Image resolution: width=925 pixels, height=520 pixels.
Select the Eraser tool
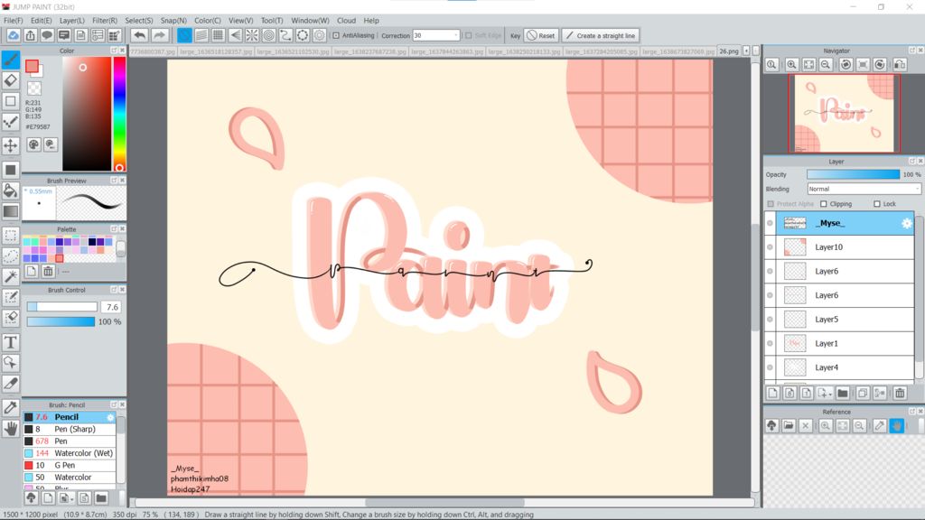[x=11, y=80]
